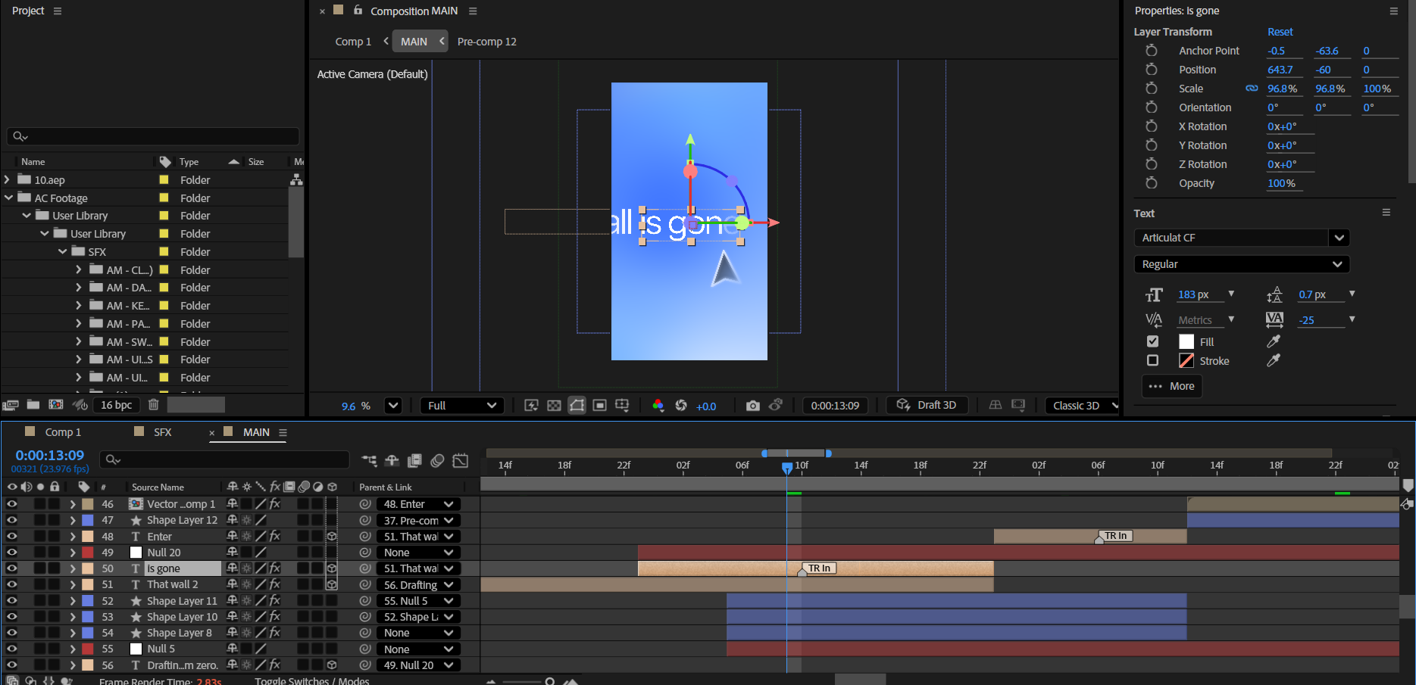1416x685 pixels.
Task: Uncheck the Fill checkbox in the Text panel
Action: [x=1152, y=342]
